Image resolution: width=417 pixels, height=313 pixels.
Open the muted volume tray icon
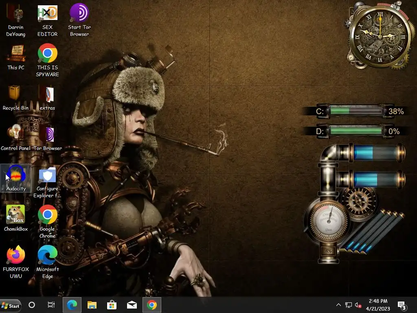[x=358, y=305]
